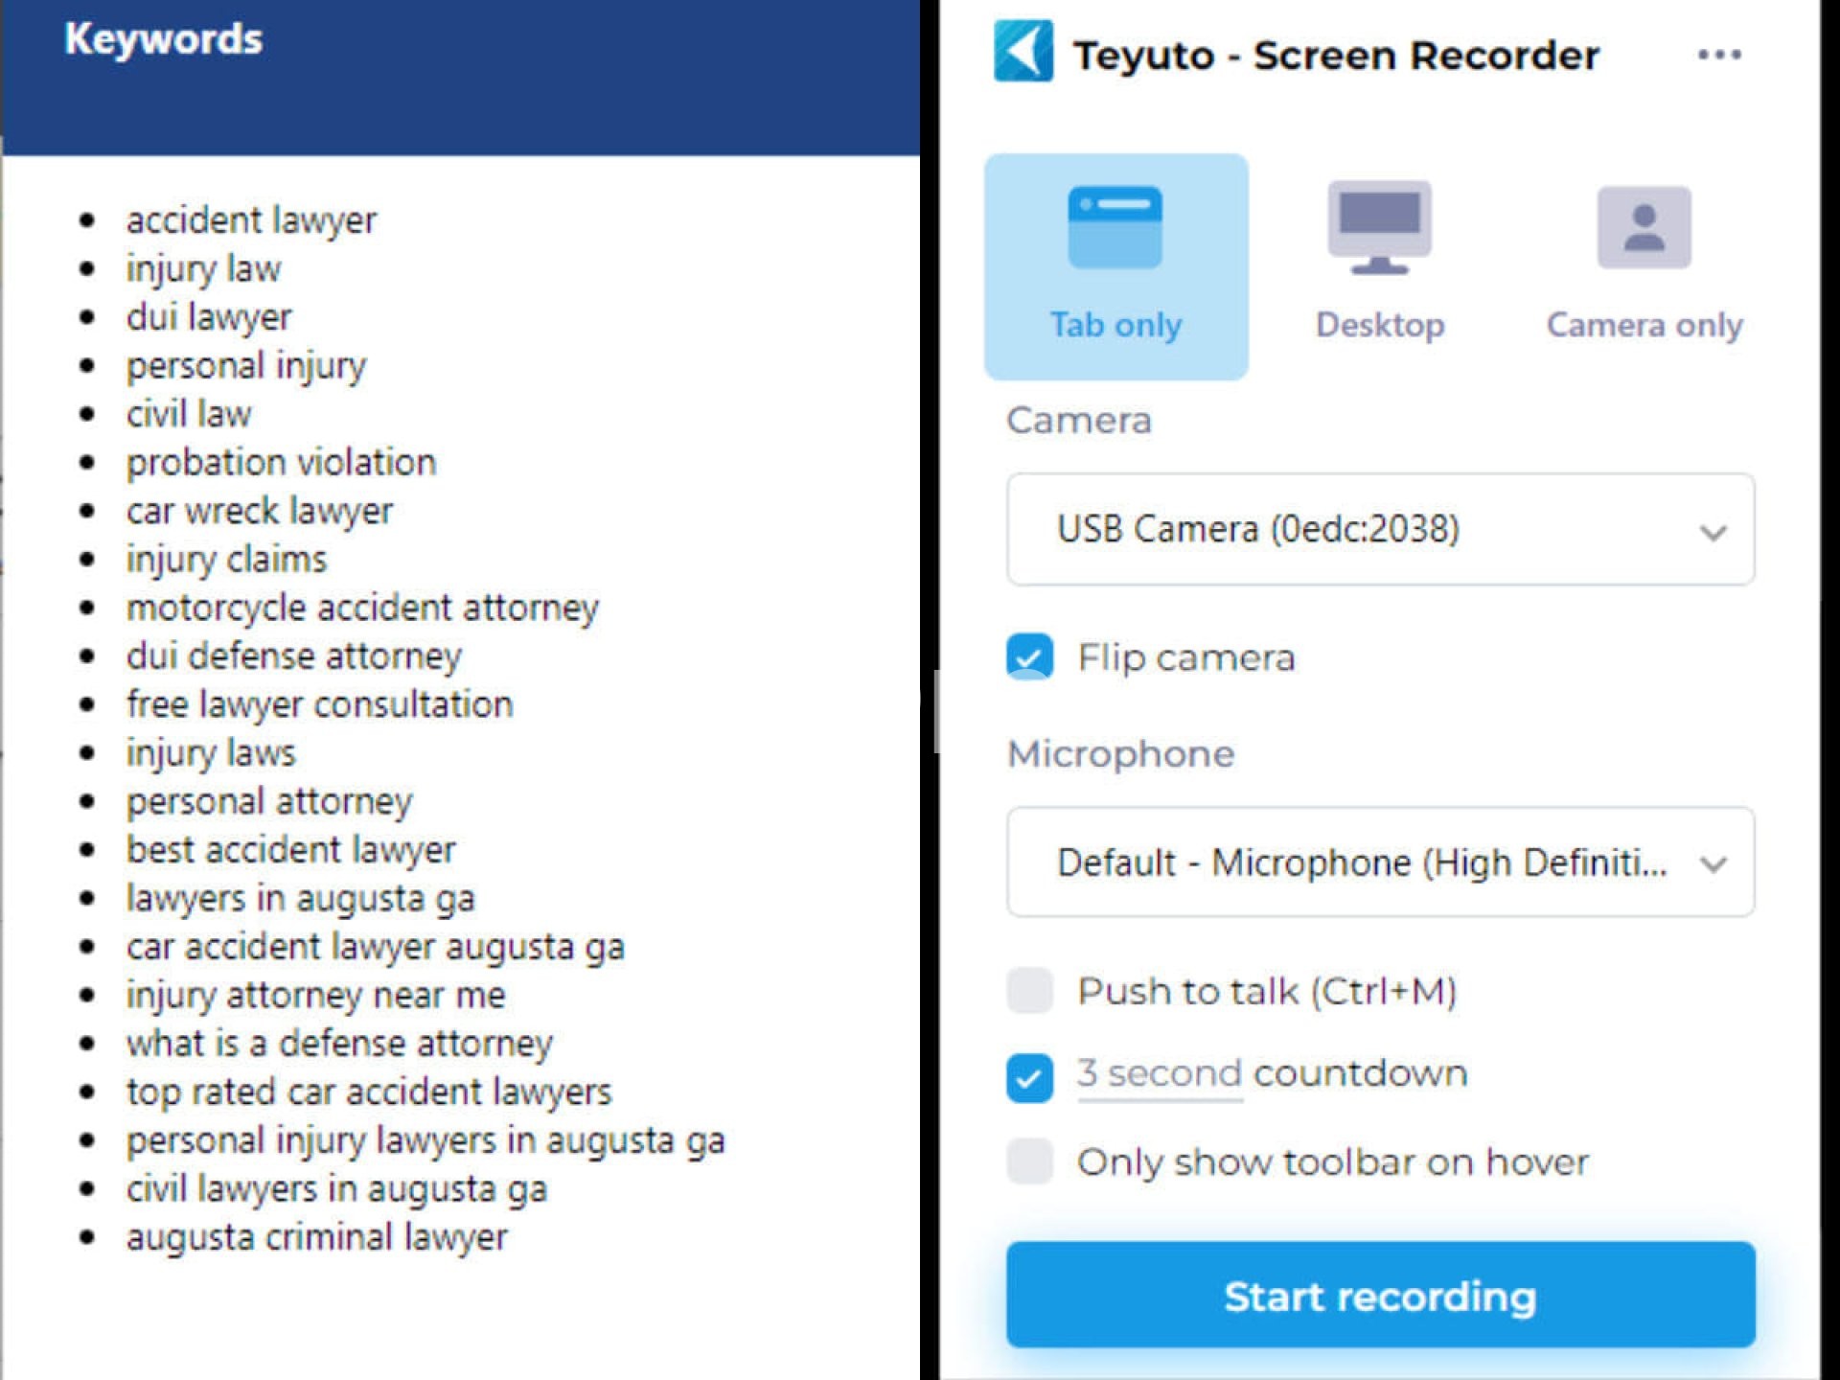
Task: Uncheck the Flip camera checkbox
Action: (x=1029, y=657)
